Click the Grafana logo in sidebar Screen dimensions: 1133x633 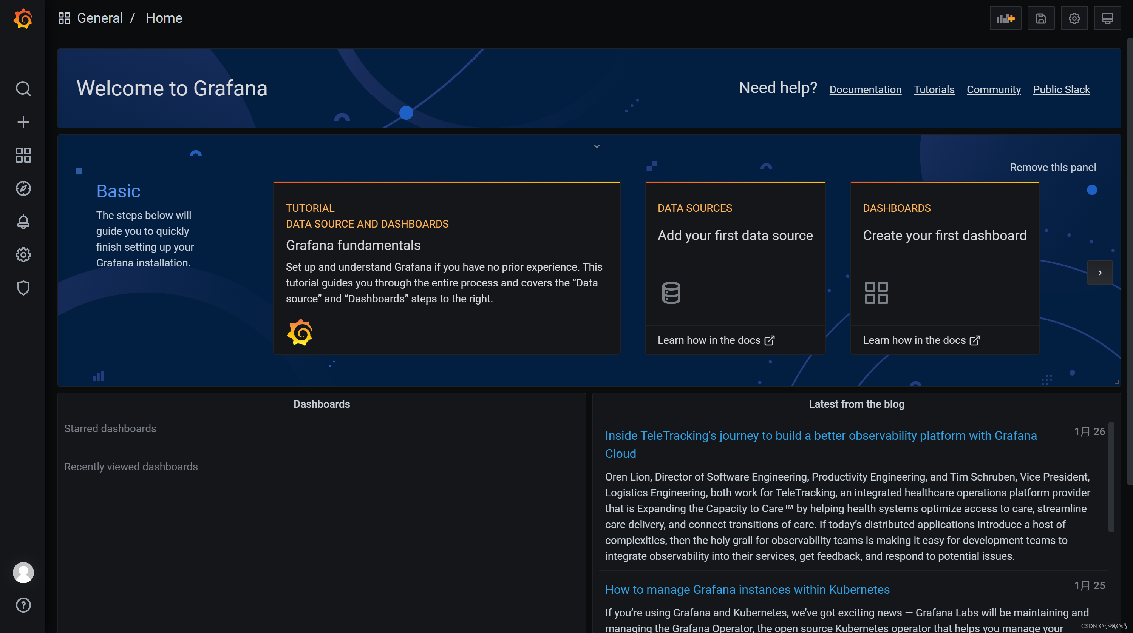point(23,18)
